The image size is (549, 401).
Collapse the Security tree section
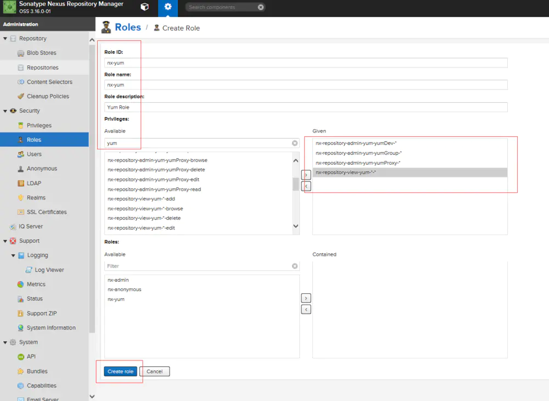point(5,111)
